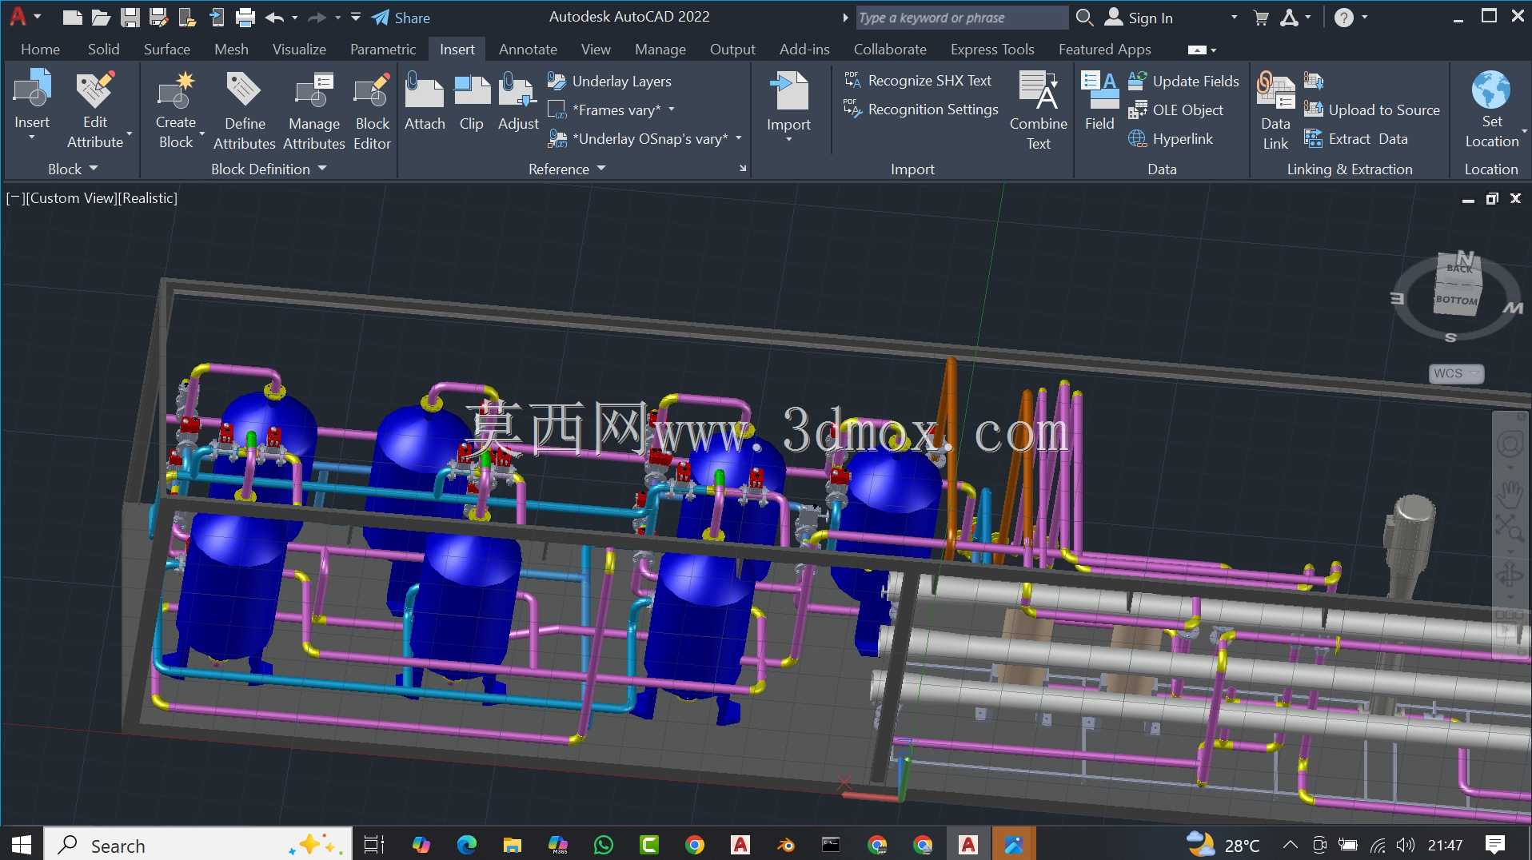
Task: Click the BOTTOM face of ViewCube
Action: pos(1456,300)
